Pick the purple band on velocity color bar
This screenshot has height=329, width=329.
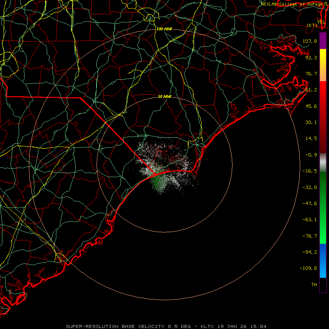click(x=323, y=41)
